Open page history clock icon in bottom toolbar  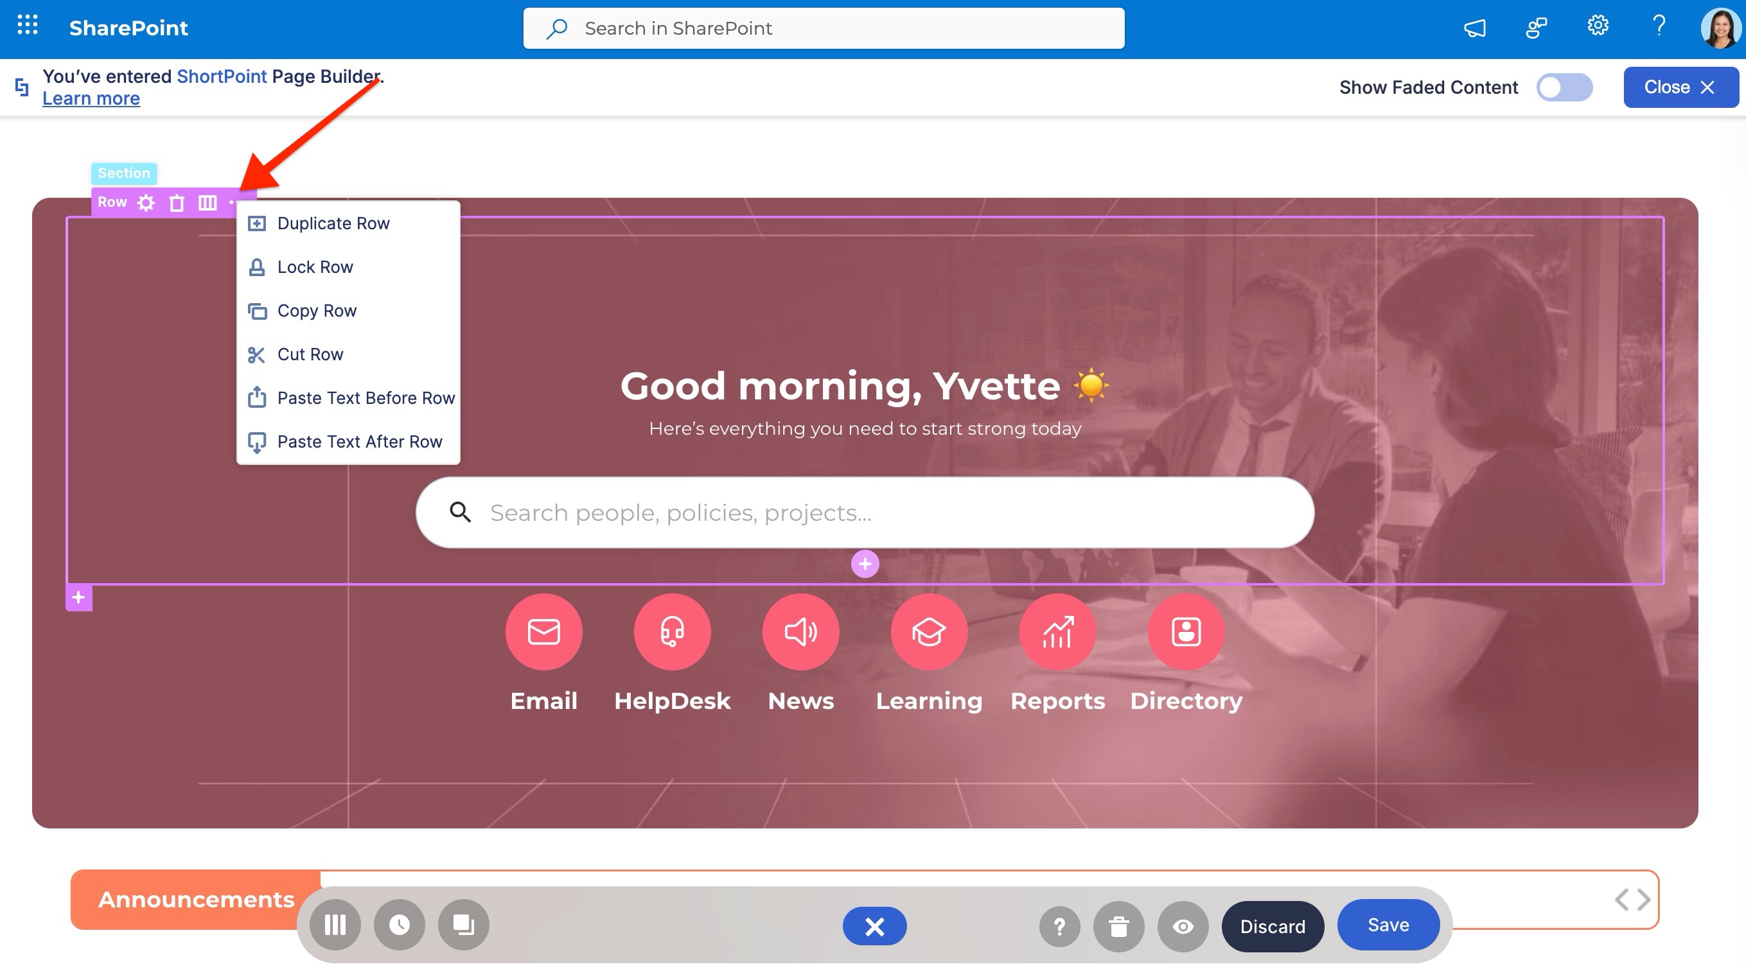(x=399, y=925)
